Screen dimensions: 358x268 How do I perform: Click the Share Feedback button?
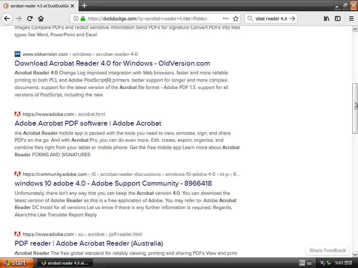pyautogui.click(x=328, y=250)
